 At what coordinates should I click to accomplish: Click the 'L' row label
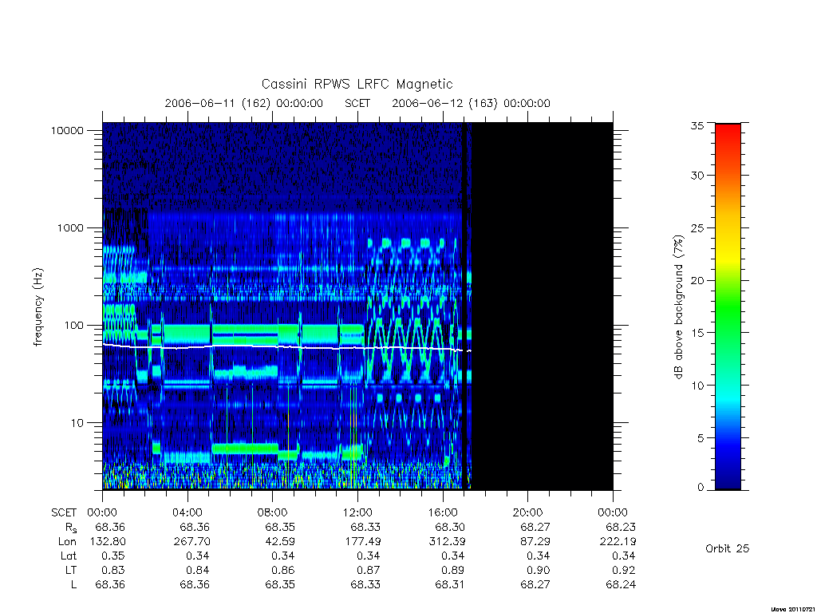click(74, 585)
